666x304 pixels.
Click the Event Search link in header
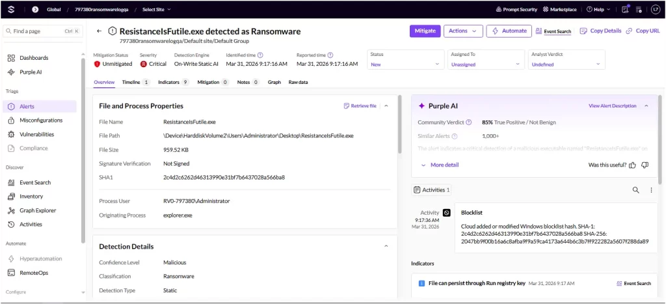click(x=553, y=31)
